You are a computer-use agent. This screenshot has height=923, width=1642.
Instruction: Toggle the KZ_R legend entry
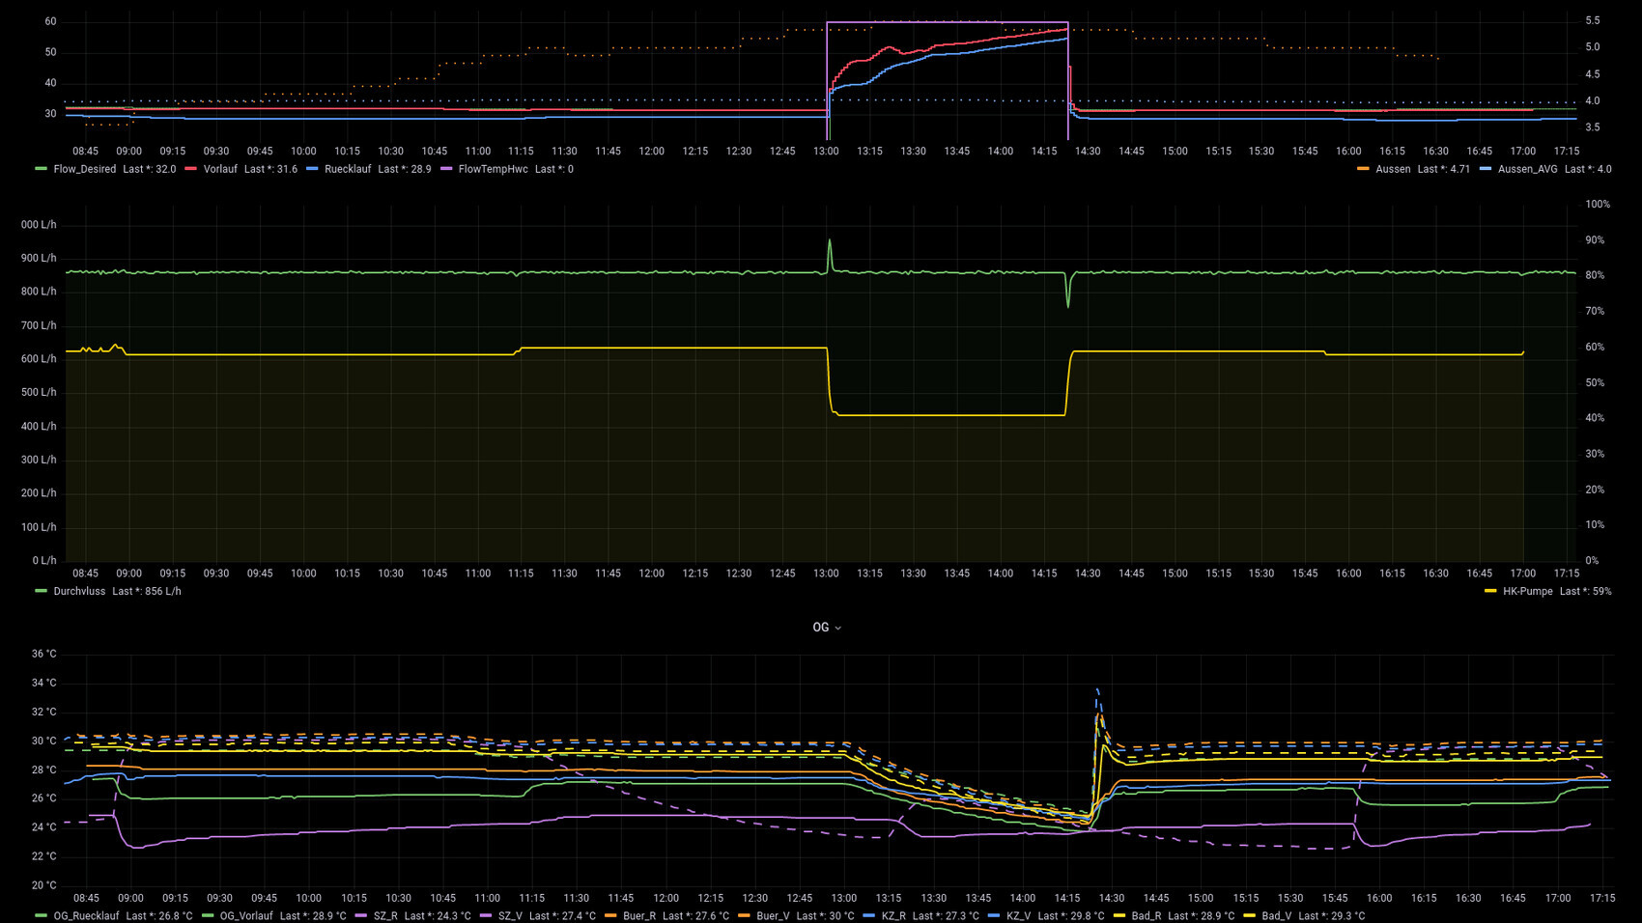click(x=893, y=915)
